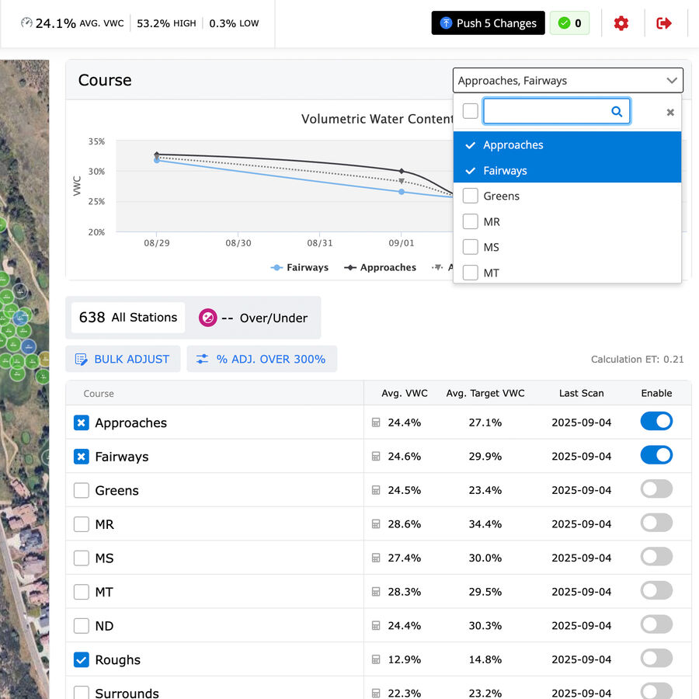
Task: Open settings with the red gear icon
Action: pos(621,23)
